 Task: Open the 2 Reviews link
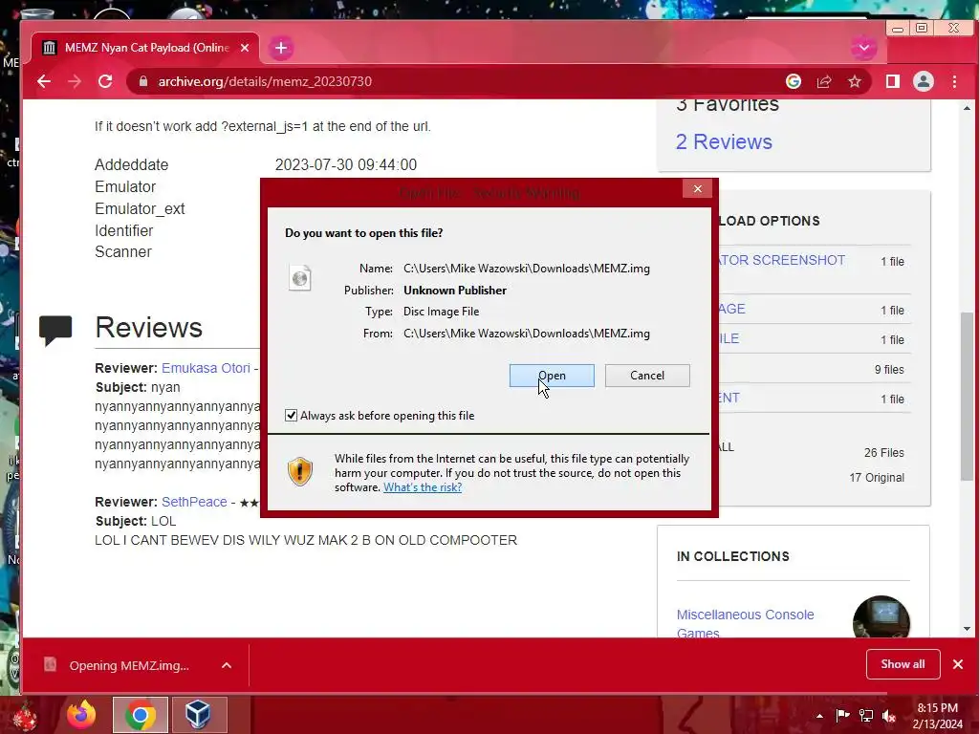[724, 141]
